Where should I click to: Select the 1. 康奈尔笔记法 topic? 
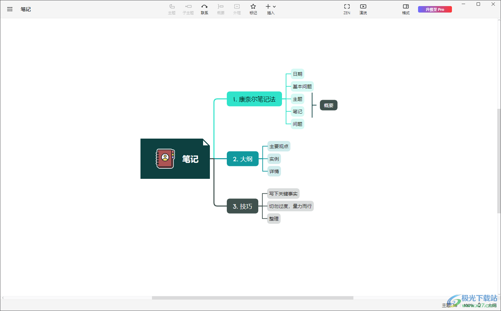[x=254, y=99]
